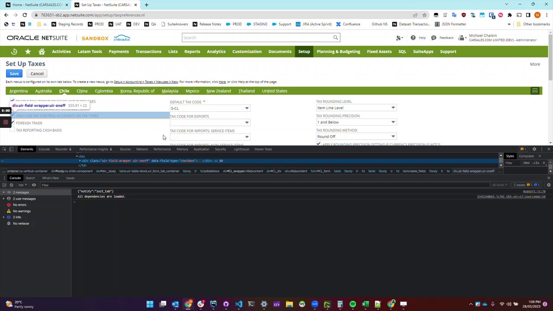Open the DevTools settings gear
This screenshot has width=553, height=311.
(x=534, y=149)
